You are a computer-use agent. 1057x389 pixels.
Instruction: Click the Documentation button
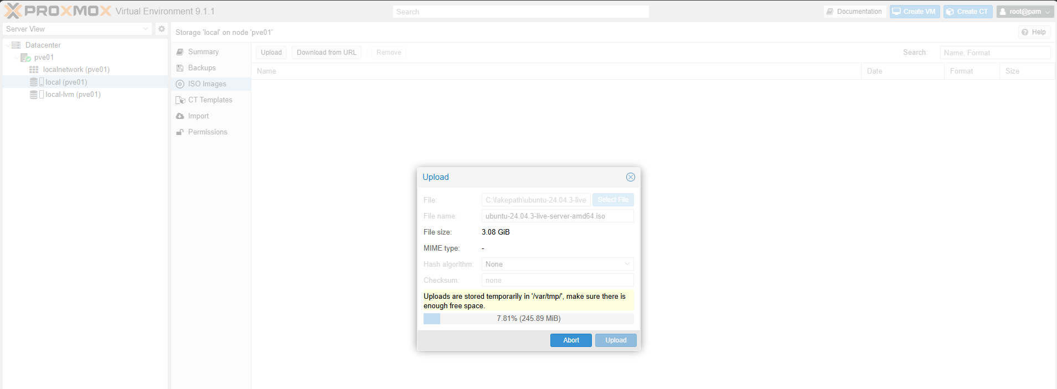(x=854, y=12)
